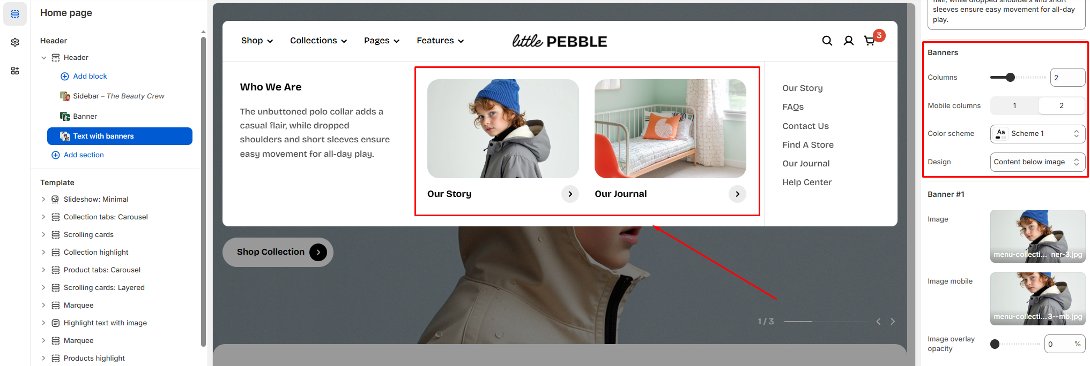Open the Collections menu in store navigation
1090x366 pixels.
click(318, 41)
